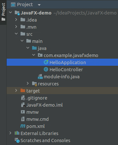The width and height of the screenshot is (118, 145).
Task: Click the .idea folder icon
Action: click(x=23, y=20)
